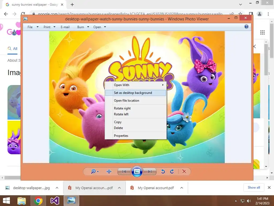The image size is (274, 206).
Task: Choose Rotate right in context menu
Action: (135, 108)
